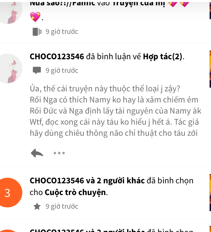Open story cover thumbnail beside the comment notification
The image size is (211, 232).
[210, 69]
